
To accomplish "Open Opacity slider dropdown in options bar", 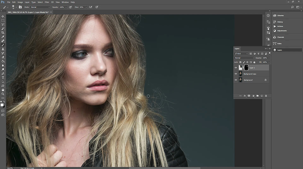I will [66, 7].
